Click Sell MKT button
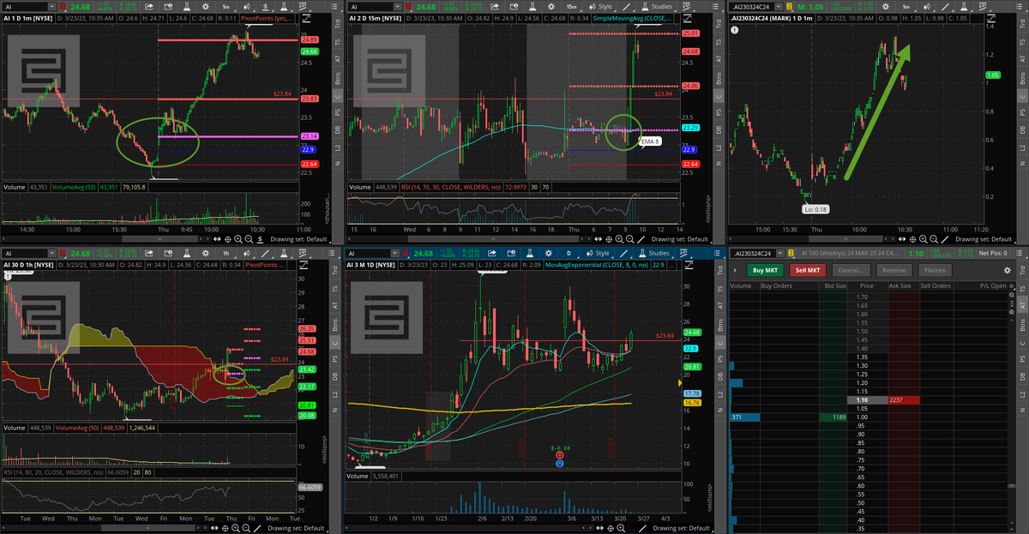This screenshot has width=1029, height=534. pyautogui.click(x=808, y=270)
